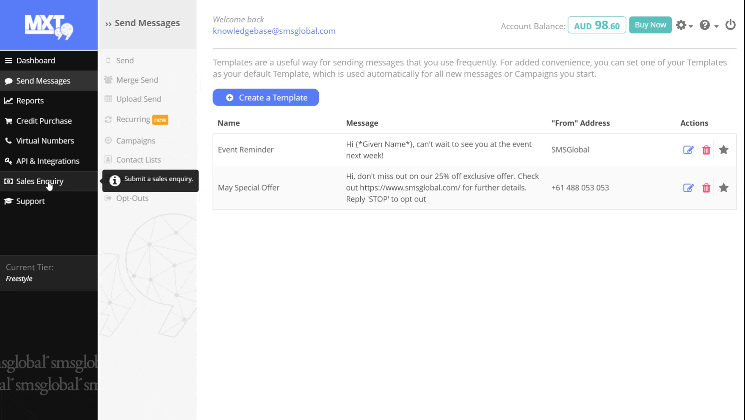Delete the Event Reminder template
Viewport: 745px width, 420px height.
click(x=706, y=150)
